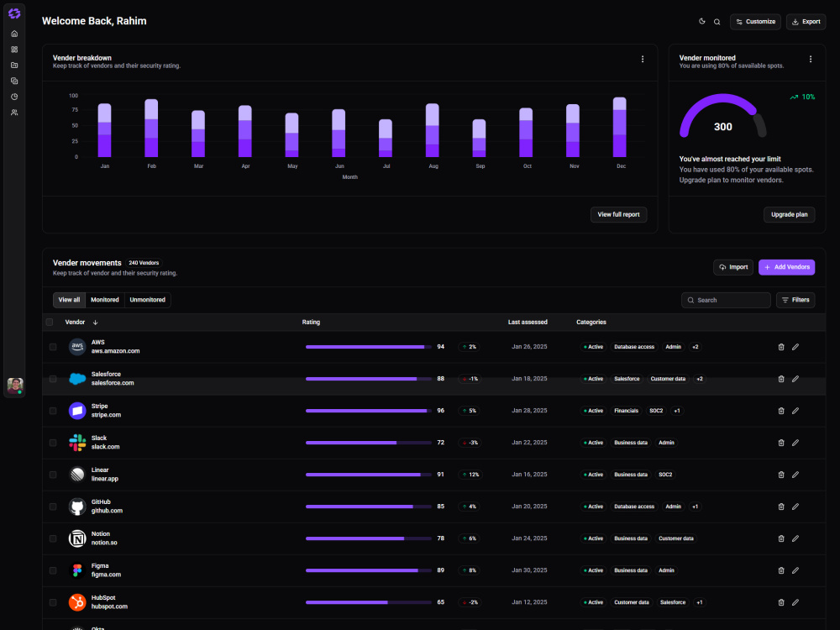
Task: Delete the Figma vendor row
Action: coord(781,570)
